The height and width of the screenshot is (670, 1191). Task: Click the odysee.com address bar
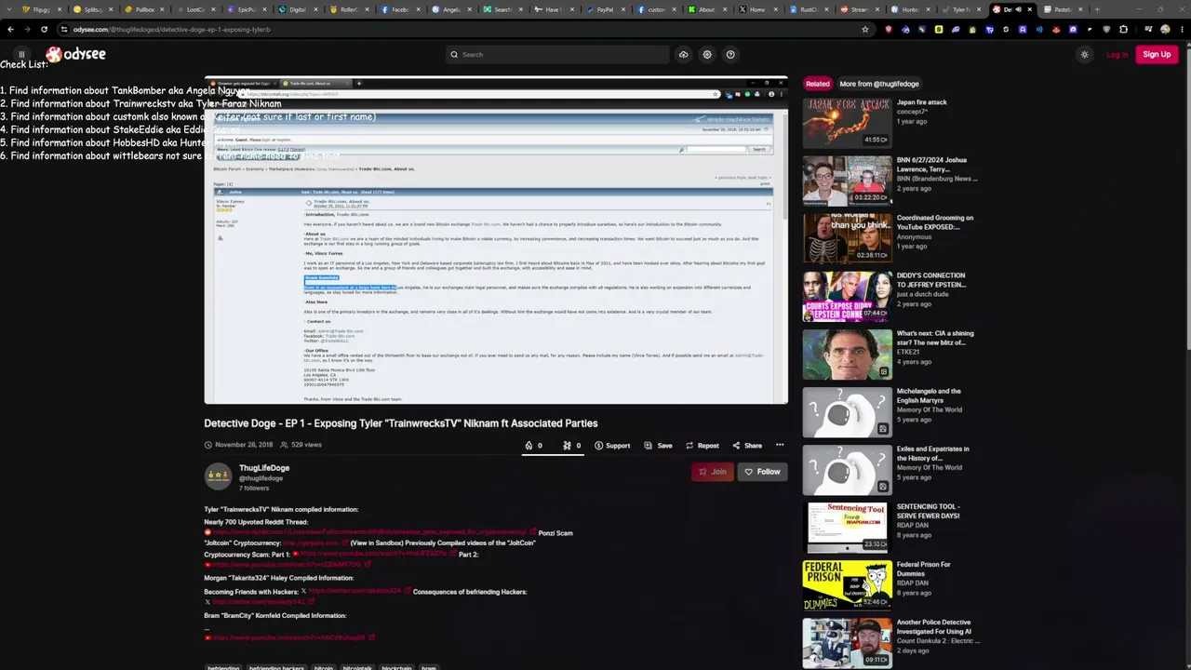[465, 29]
